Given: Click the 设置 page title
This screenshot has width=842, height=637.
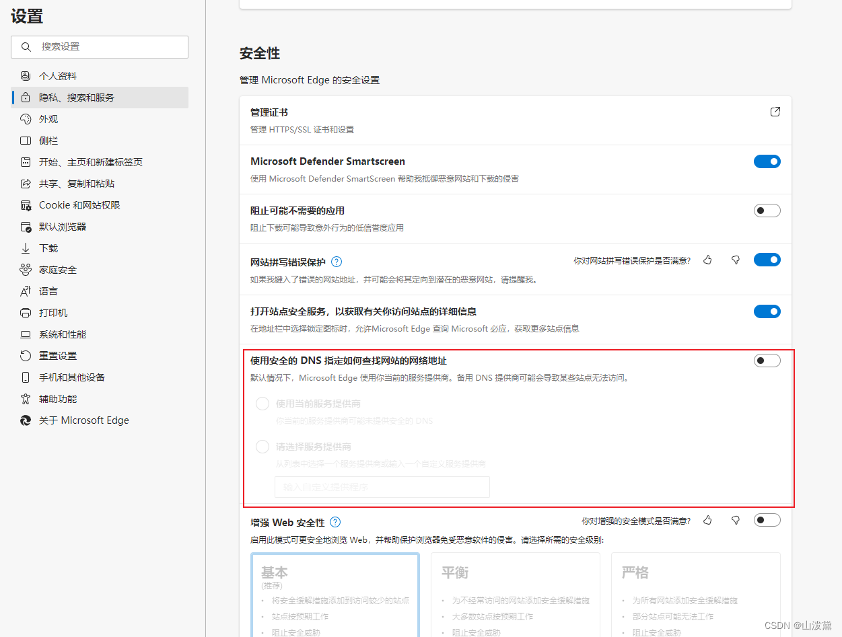Looking at the screenshot, I should click(x=27, y=17).
